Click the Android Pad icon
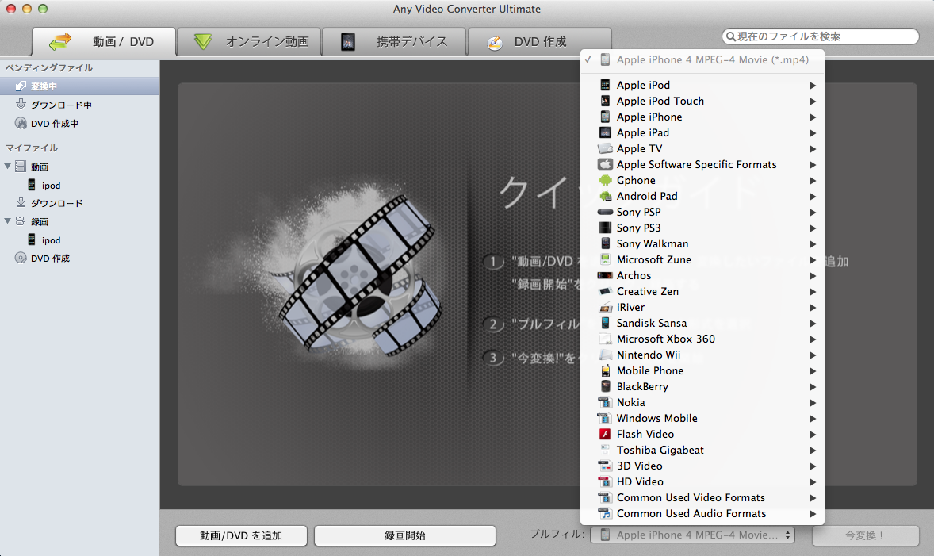 pyautogui.click(x=605, y=196)
